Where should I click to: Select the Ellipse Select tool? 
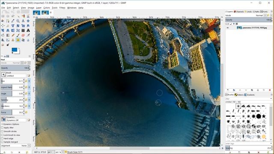[8, 16]
